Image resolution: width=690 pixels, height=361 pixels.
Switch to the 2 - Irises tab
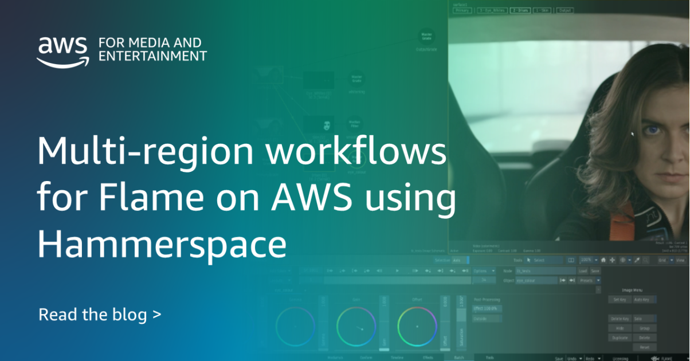click(520, 10)
